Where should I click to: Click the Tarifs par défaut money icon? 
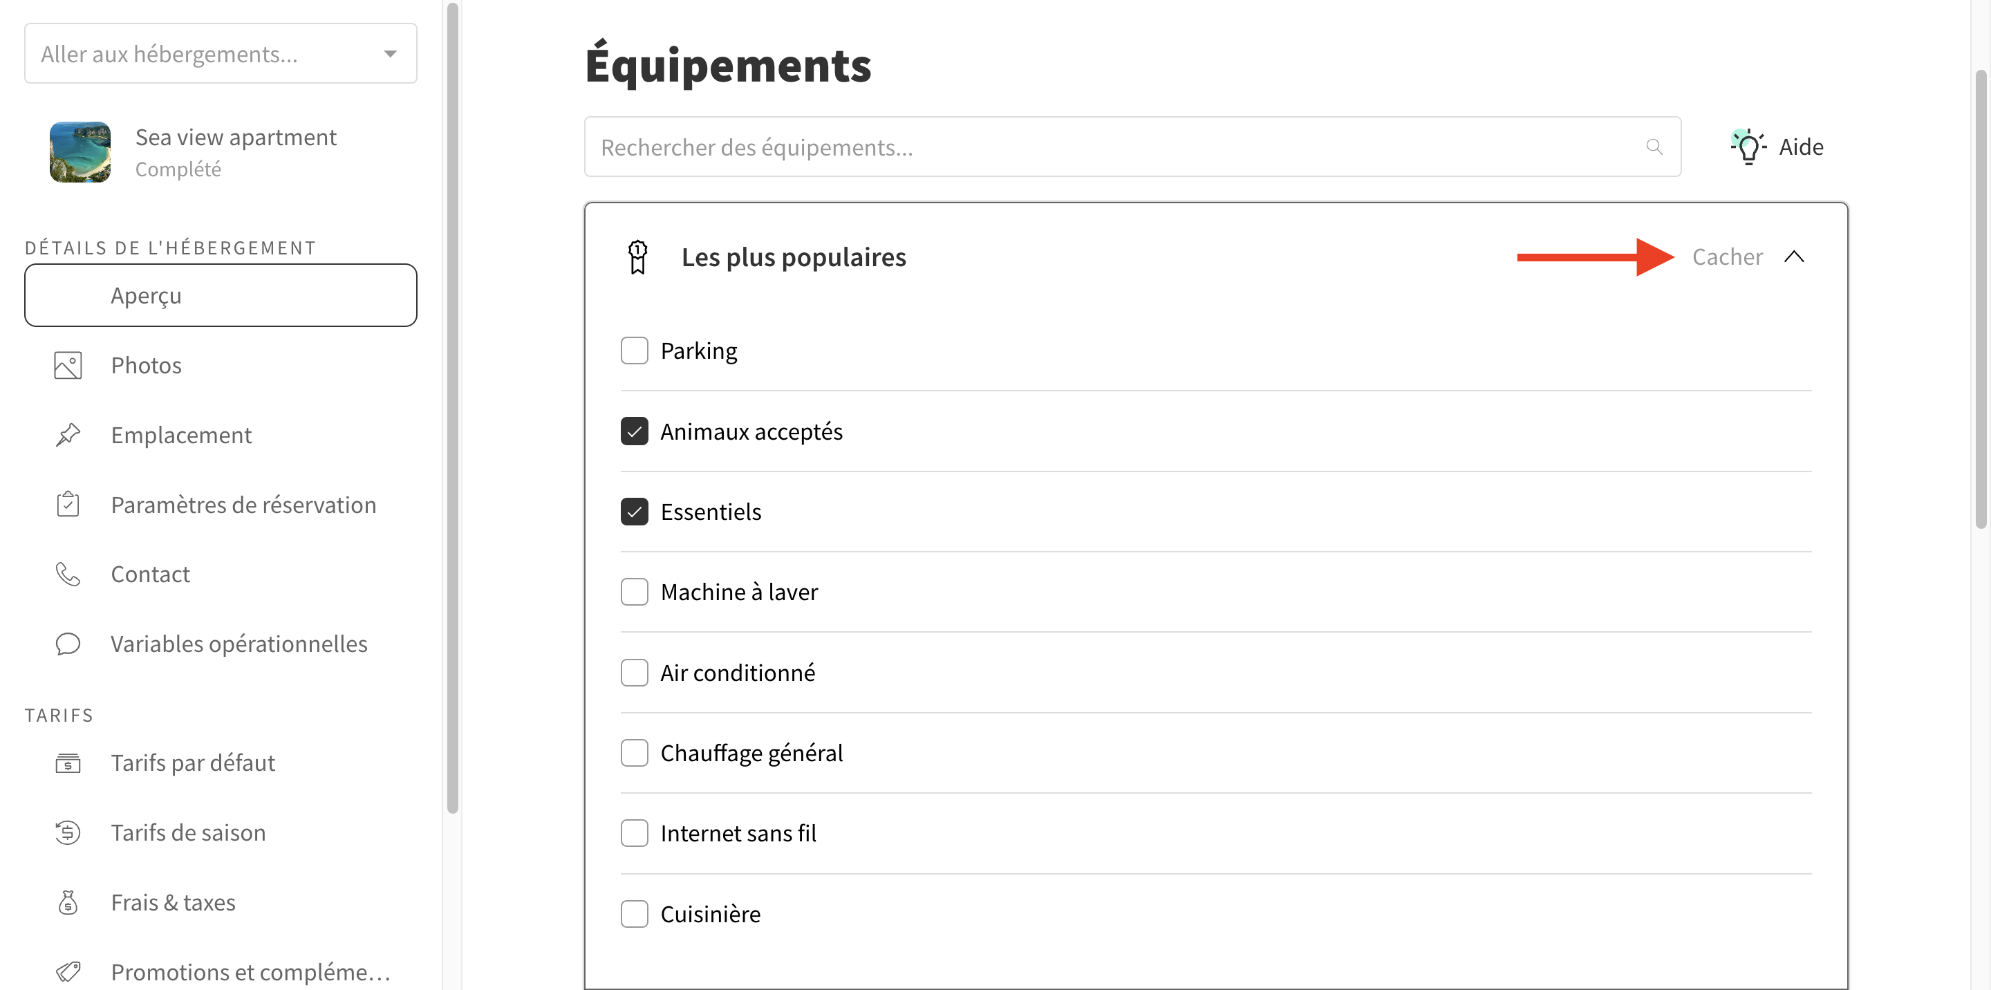point(68,763)
